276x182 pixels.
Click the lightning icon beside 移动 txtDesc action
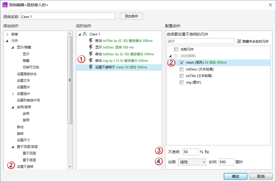coord(91,54)
